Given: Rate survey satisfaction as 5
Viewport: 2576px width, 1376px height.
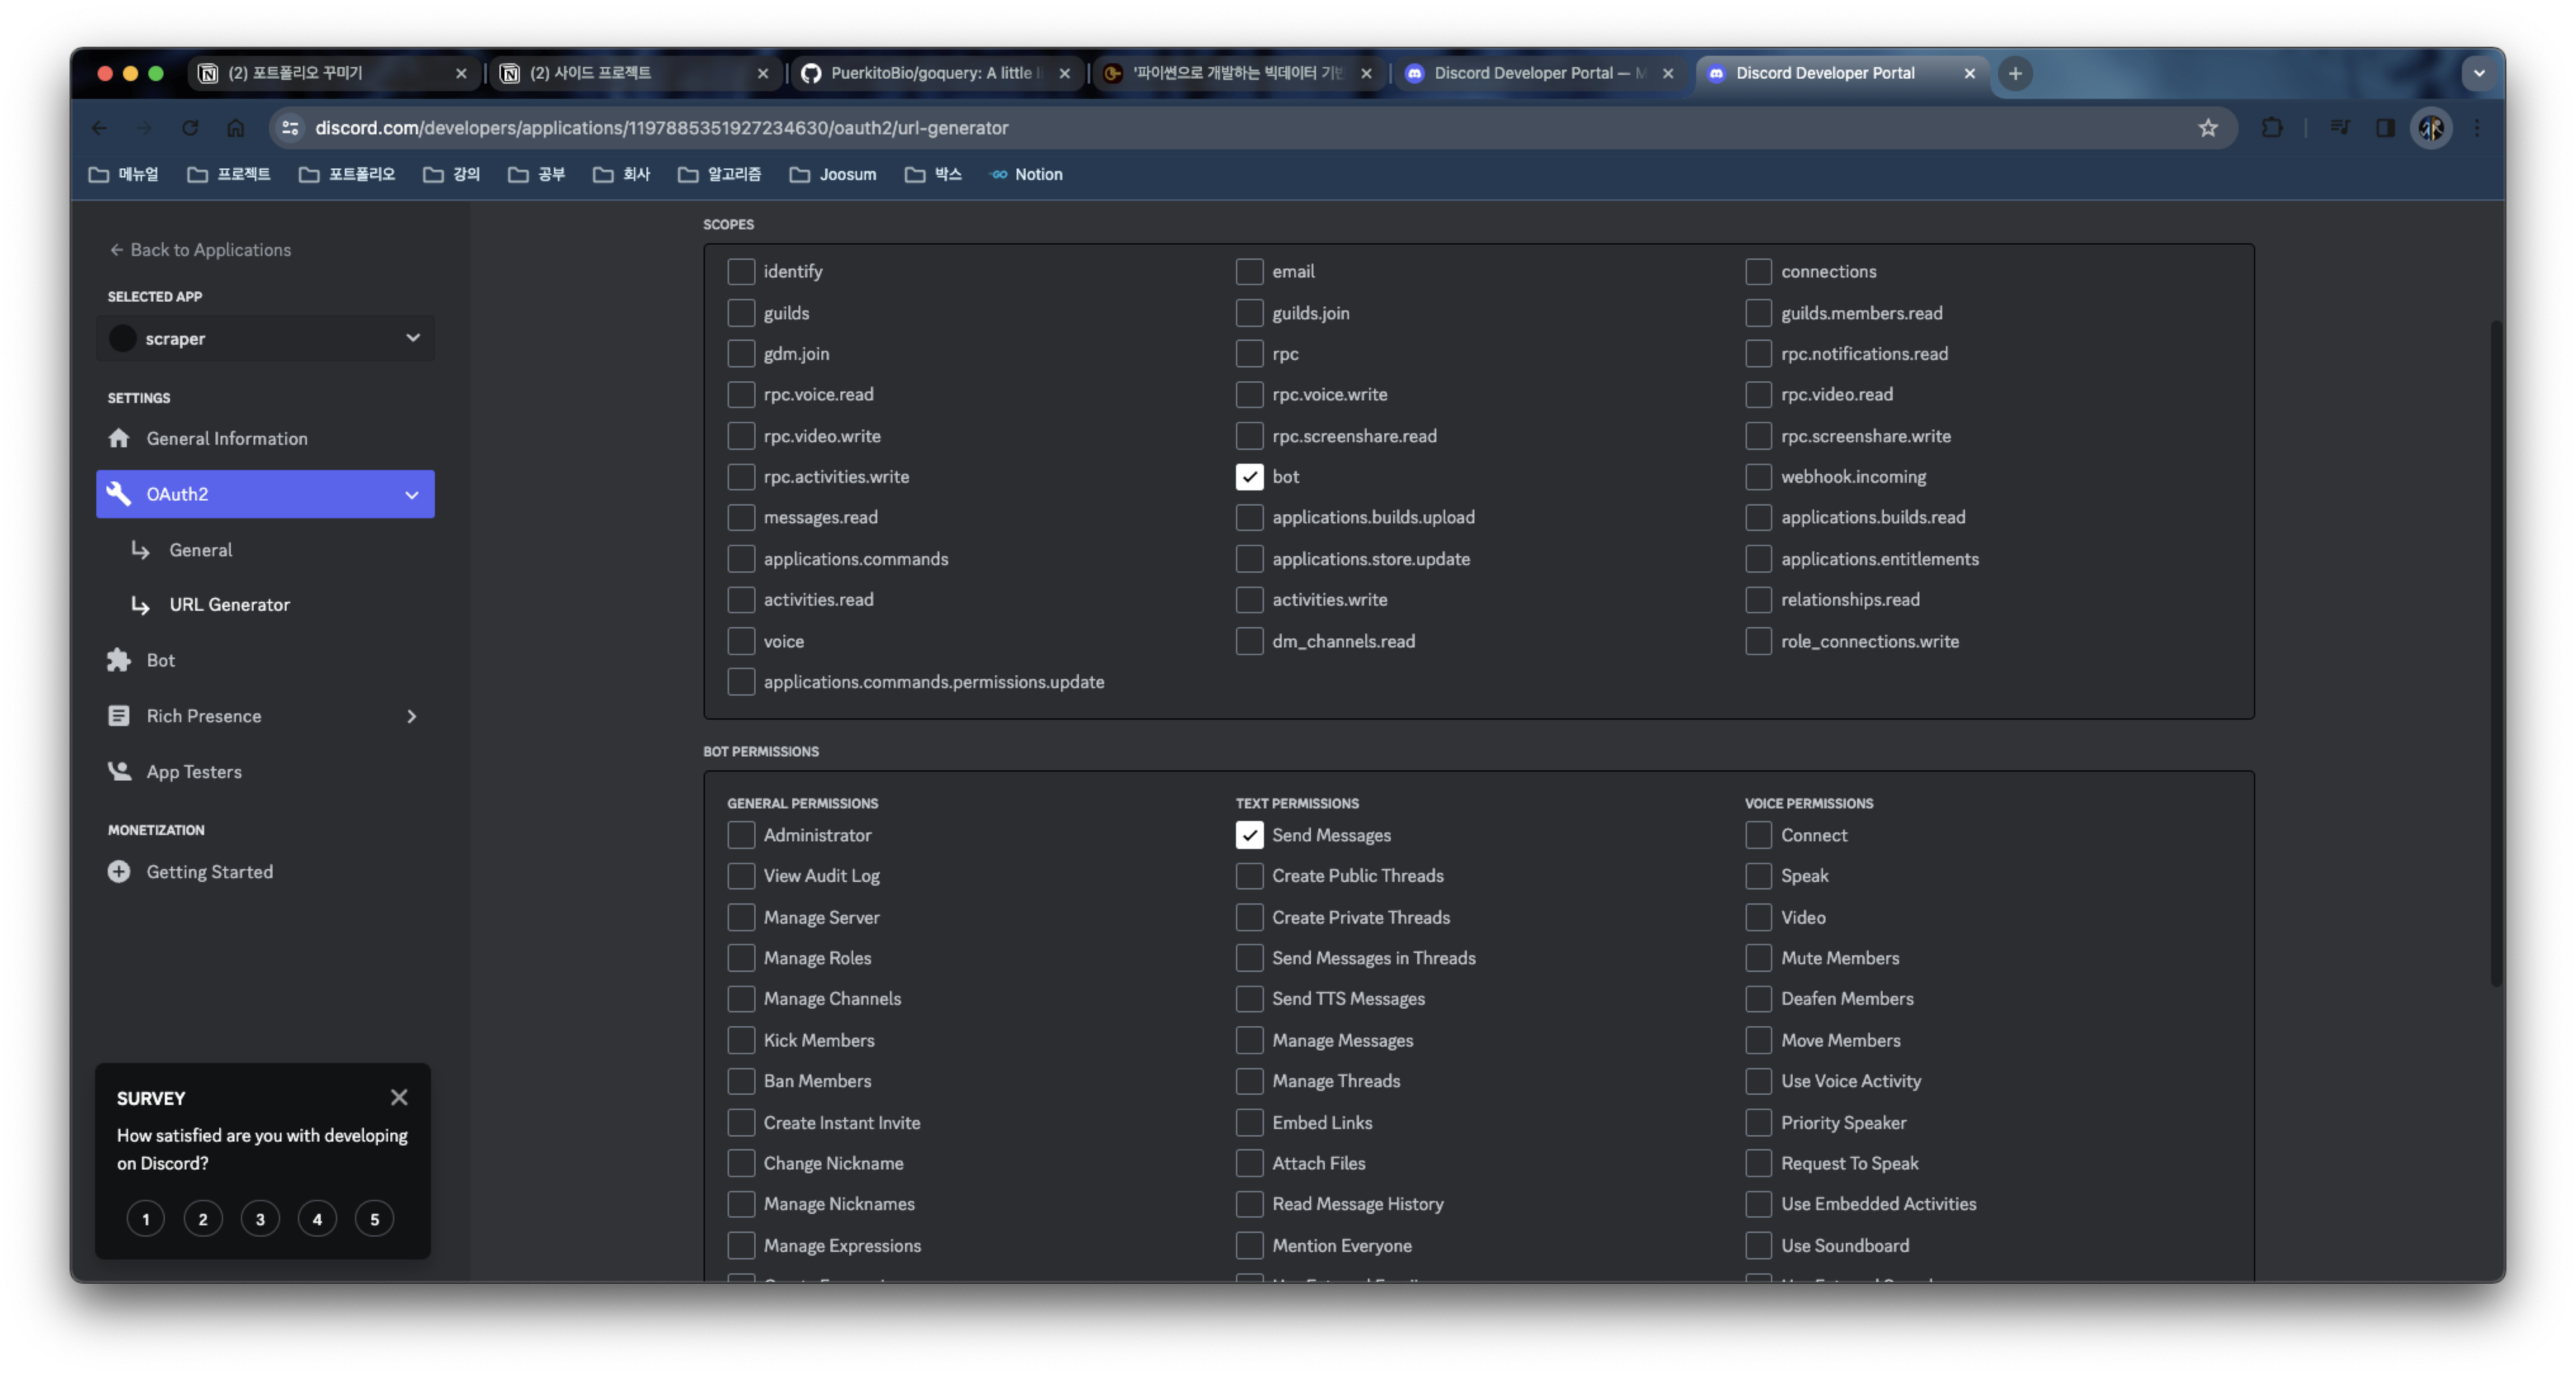Looking at the screenshot, I should (374, 1218).
